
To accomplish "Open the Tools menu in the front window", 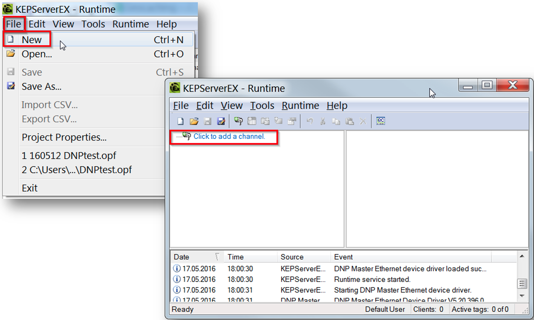I will point(262,105).
